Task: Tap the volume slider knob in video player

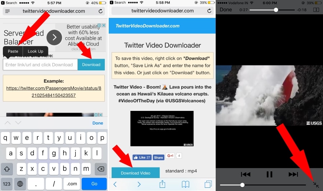Action: [x=243, y=185]
